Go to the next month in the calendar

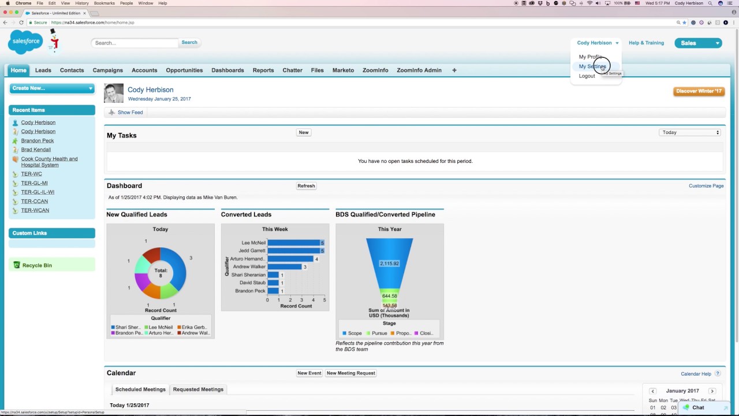click(712, 391)
